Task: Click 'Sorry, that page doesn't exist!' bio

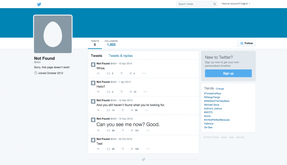Action: tap(52, 67)
